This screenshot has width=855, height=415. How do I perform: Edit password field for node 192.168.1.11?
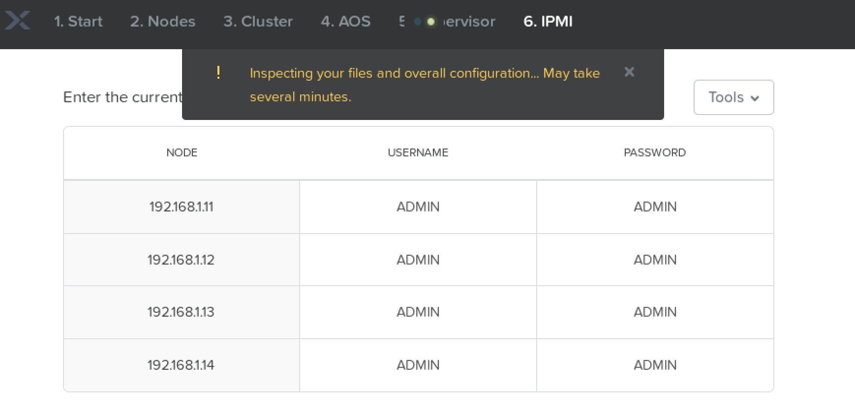click(x=655, y=207)
